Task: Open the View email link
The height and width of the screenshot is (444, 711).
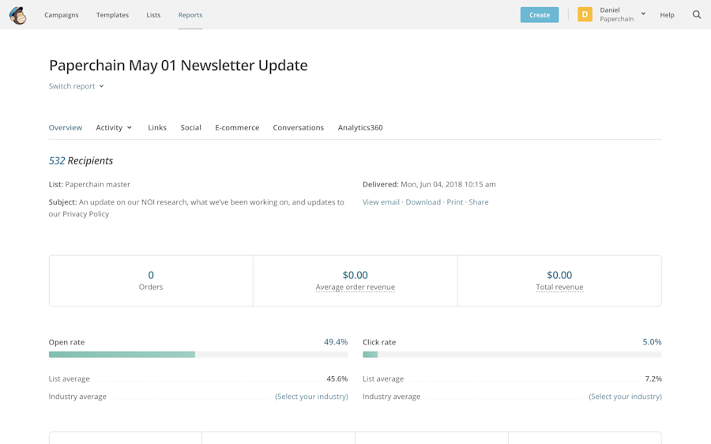Action: (x=381, y=202)
